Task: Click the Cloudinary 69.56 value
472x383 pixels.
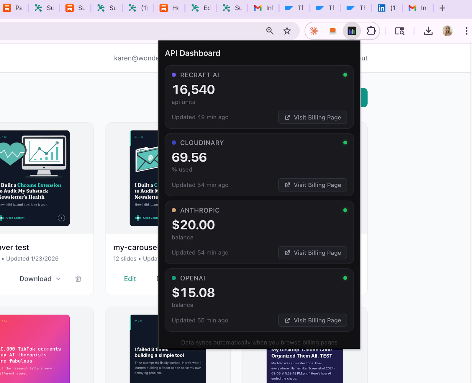Action: (x=189, y=157)
